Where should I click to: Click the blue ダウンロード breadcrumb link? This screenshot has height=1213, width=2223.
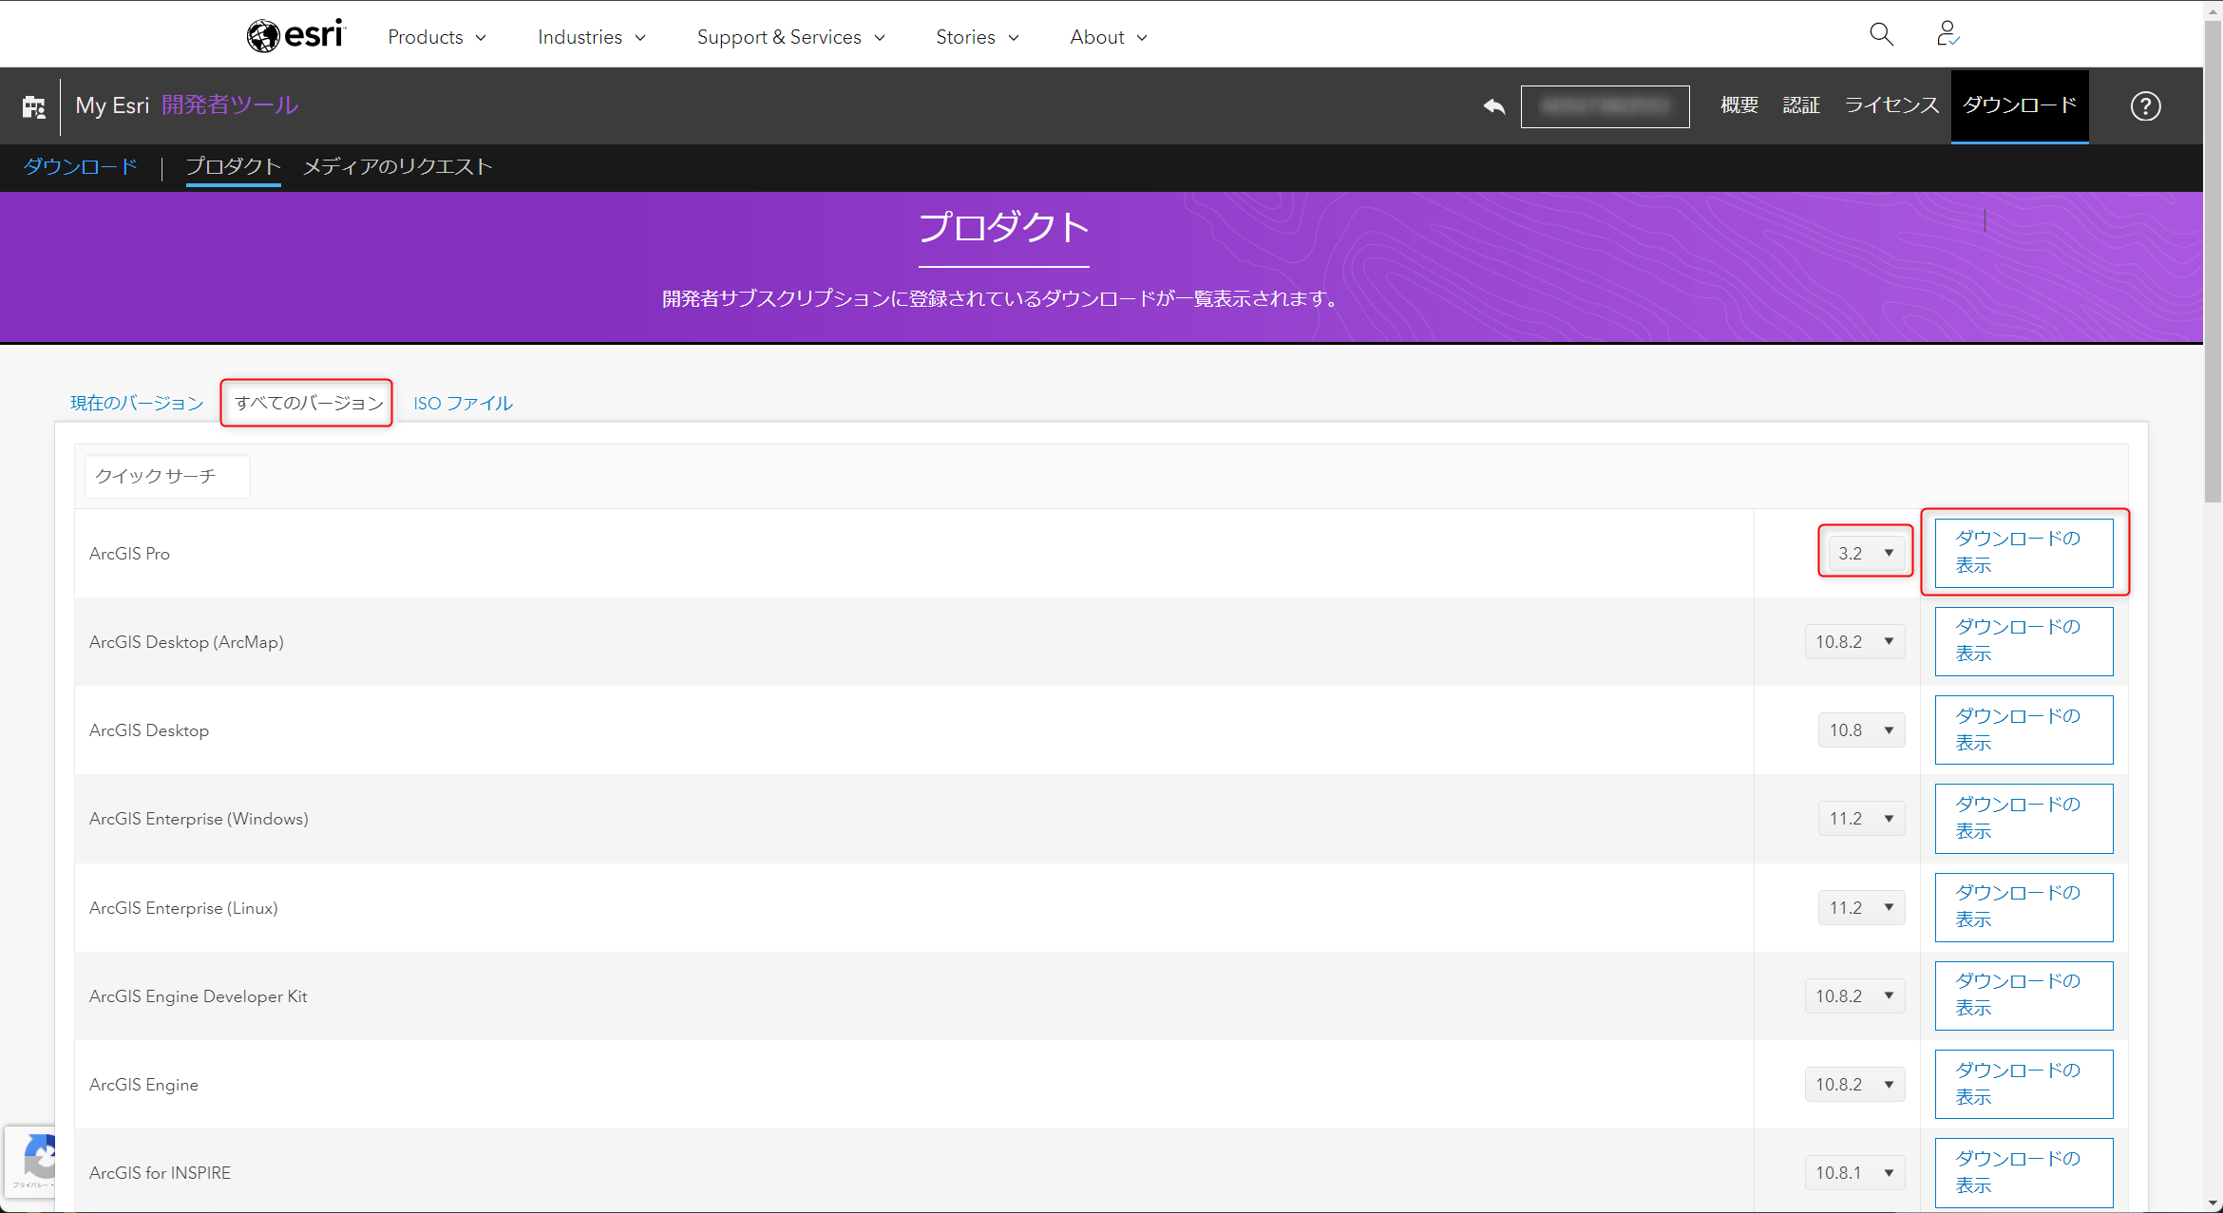[81, 167]
